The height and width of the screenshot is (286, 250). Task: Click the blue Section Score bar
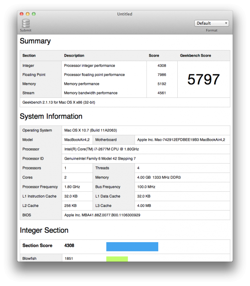point(132,246)
